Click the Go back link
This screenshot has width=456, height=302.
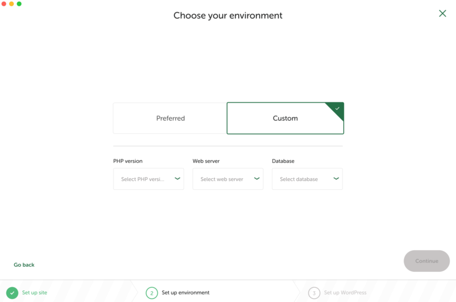point(24,265)
